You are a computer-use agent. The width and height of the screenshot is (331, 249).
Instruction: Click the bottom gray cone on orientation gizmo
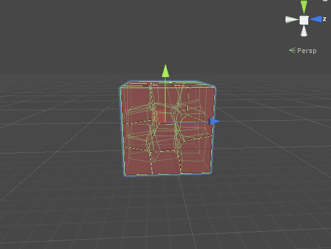pyautogui.click(x=304, y=31)
